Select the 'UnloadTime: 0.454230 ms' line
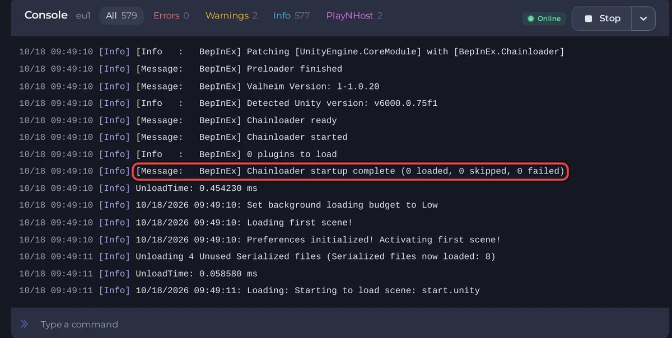The width and height of the screenshot is (672, 338). [x=138, y=188]
